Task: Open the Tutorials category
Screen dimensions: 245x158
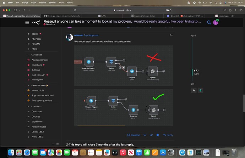Action: click(x=36, y=70)
